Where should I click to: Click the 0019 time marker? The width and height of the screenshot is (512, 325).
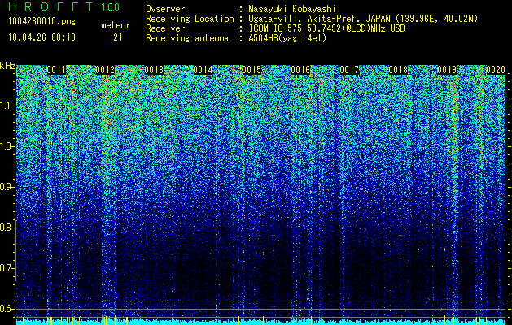(x=447, y=70)
